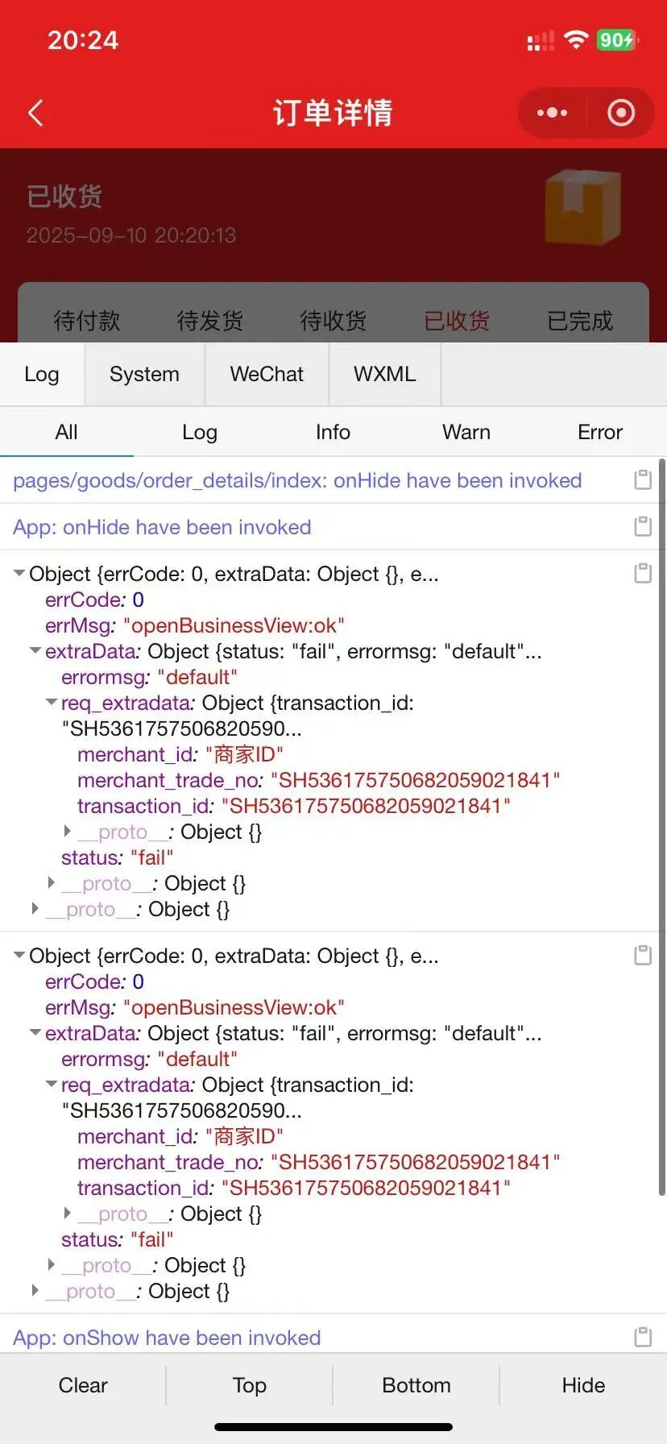Select the first status "fail" line
This screenshot has height=1444, width=667.
tap(118, 857)
